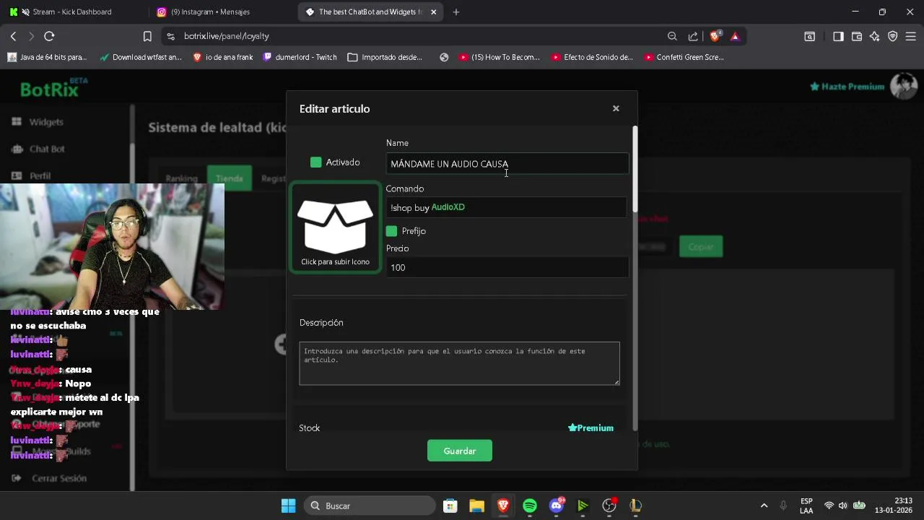Viewport: 924px width, 520px height.
Task: Open the Java de 64 bits bookmark
Action: click(x=47, y=57)
